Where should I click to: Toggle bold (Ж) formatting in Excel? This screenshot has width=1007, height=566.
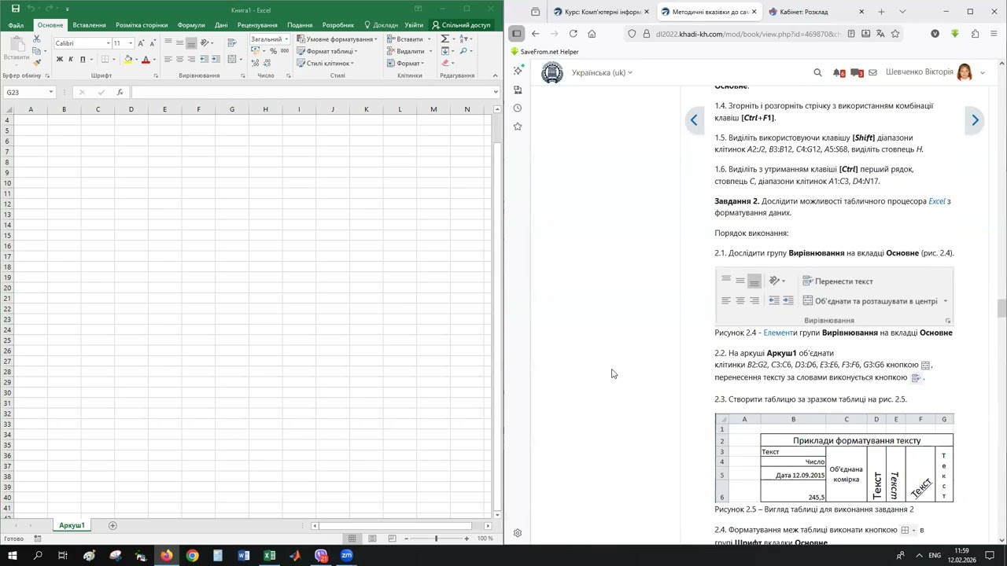pyautogui.click(x=60, y=60)
